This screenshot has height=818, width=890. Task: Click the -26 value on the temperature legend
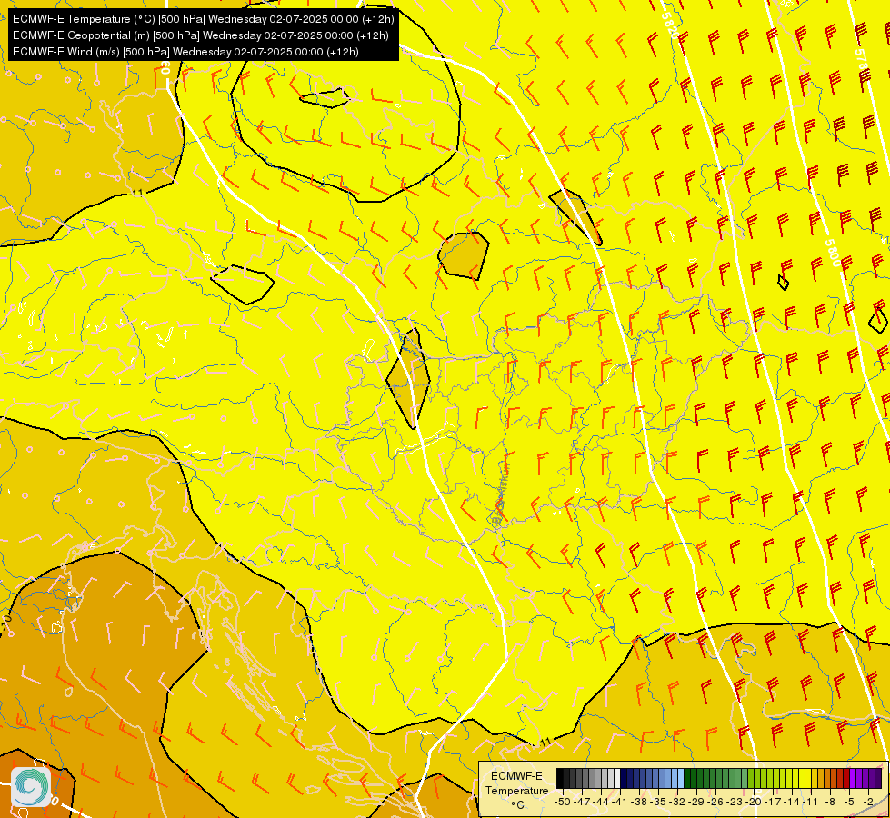[715, 802]
